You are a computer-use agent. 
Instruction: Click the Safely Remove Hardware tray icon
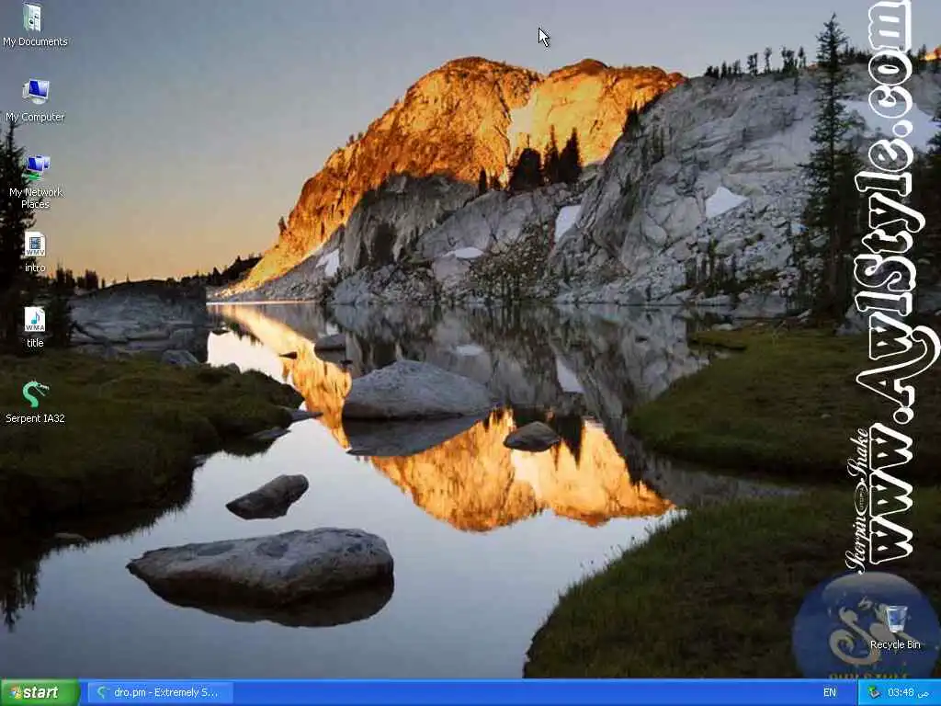pos(875,692)
